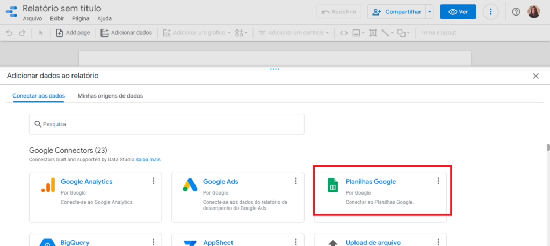The width and height of the screenshot is (550, 246).
Task: Click the Data Studio logo icon
Action: pos(12,11)
